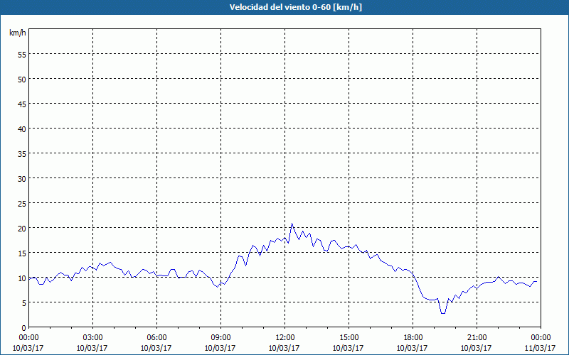Click the y-axis value 5
The height and width of the screenshot is (355, 569).
click(x=24, y=303)
